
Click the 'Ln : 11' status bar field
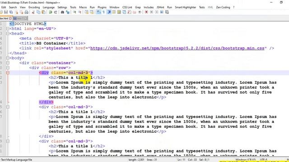pyautogui.click(x=182, y=160)
